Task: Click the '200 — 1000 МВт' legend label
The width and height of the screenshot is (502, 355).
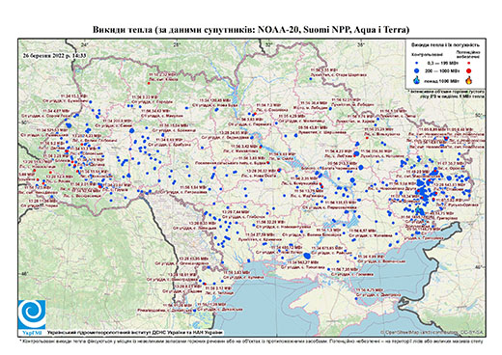Action: coord(443,70)
